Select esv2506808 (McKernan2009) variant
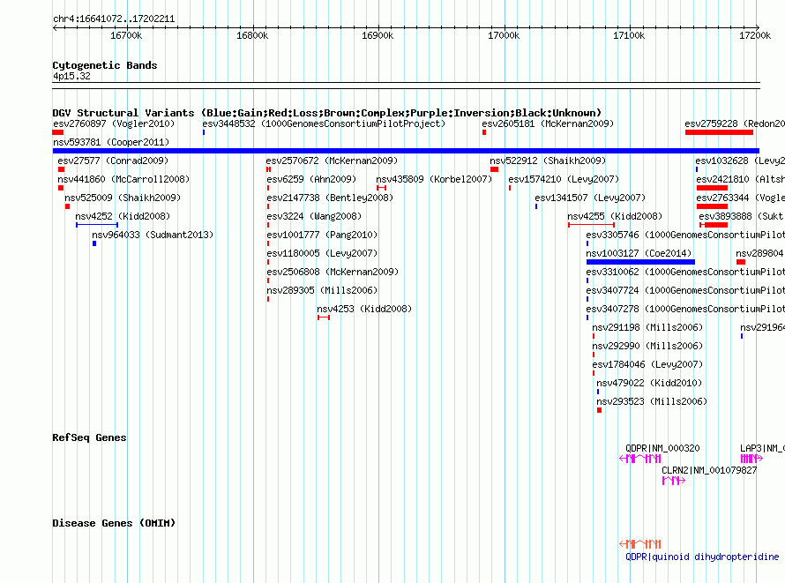Image resolution: width=785 pixels, height=583 pixels. (x=333, y=272)
